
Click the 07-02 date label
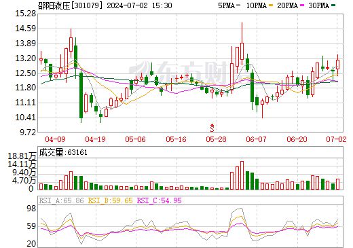336,139
